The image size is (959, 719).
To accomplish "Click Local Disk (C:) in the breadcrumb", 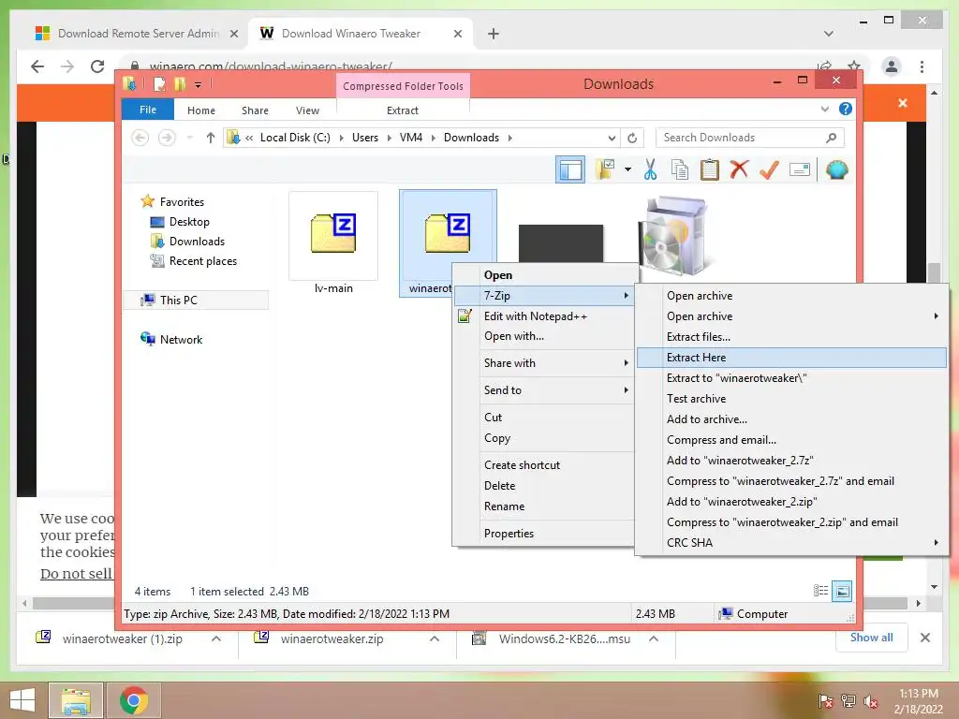I will point(295,138).
